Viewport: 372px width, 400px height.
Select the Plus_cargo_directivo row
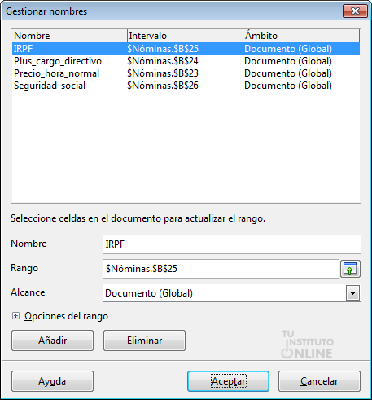pyautogui.click(x=186, y=61)
